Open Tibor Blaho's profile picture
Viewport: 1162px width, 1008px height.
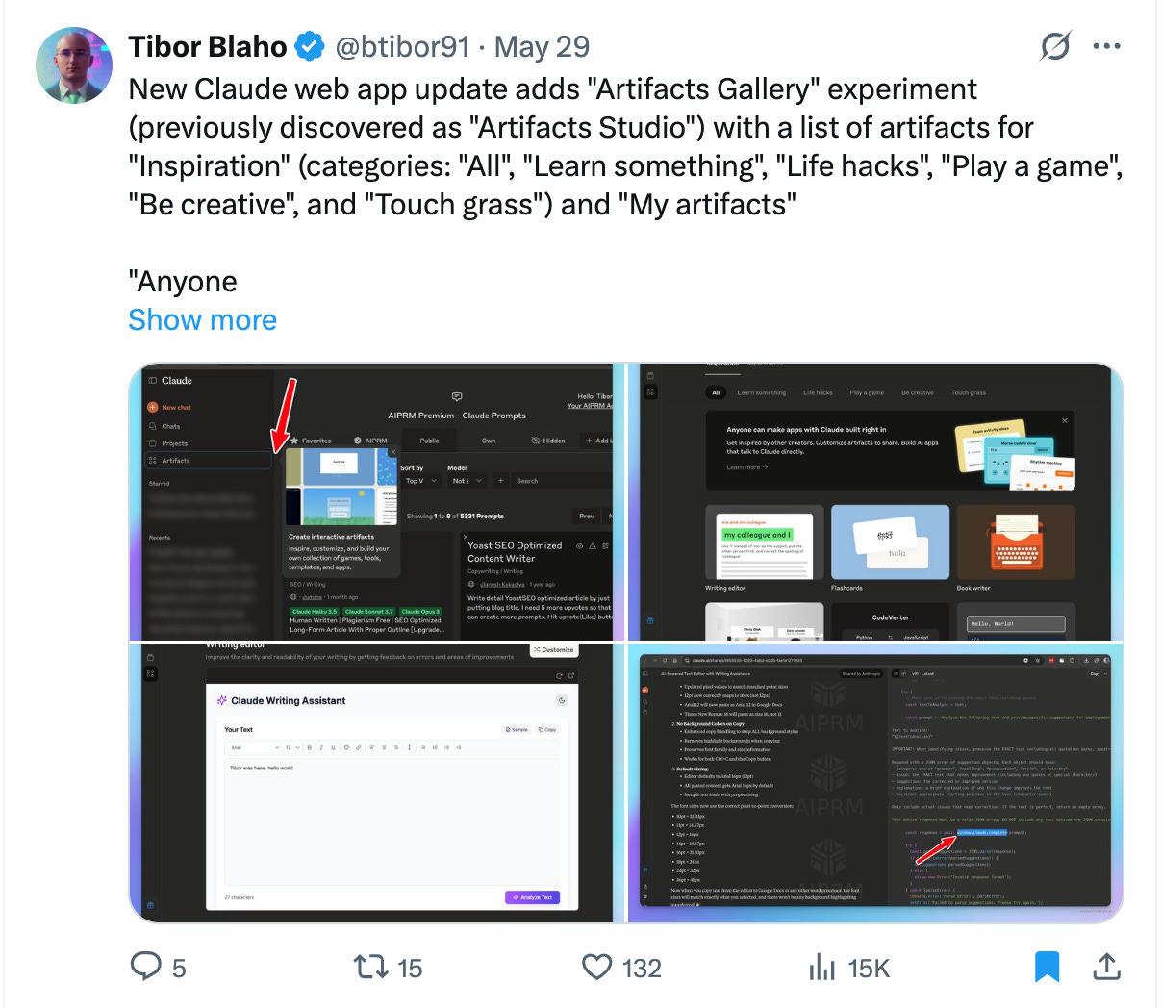(74, 65)
